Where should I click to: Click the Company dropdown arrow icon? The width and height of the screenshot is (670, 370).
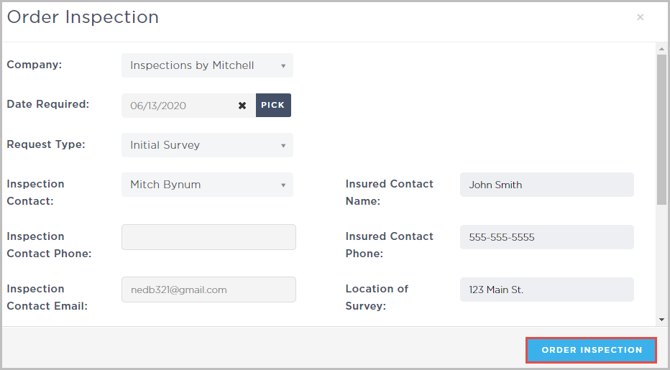[283, 66]
